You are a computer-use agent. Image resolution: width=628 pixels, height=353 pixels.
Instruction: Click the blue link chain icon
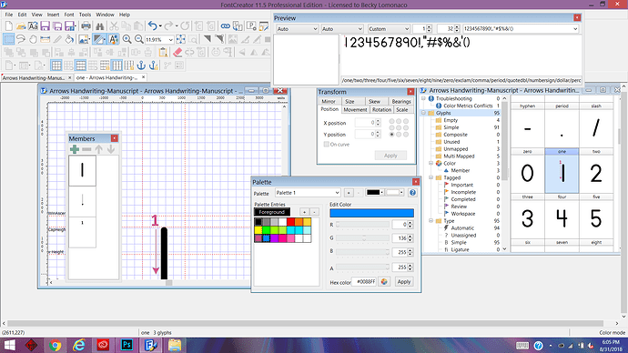click(x=226, y=26)
